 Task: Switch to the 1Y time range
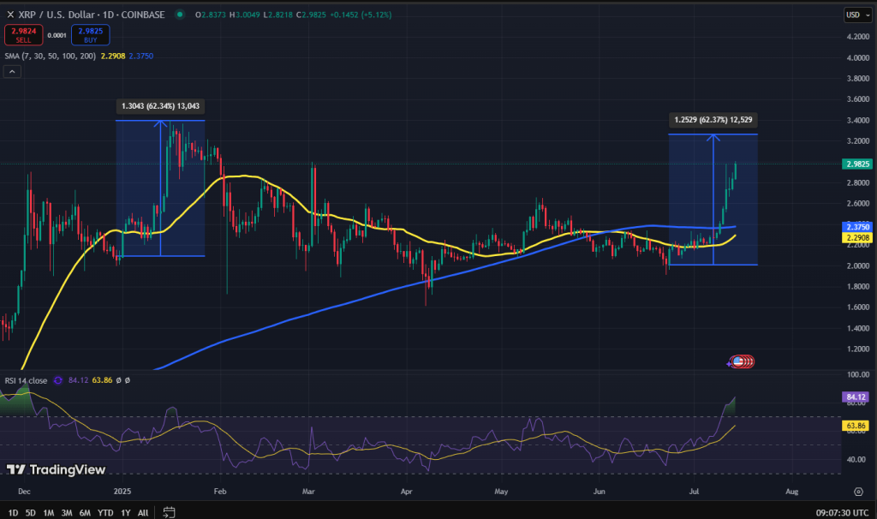pyautogui.click(x=126, y=512)
